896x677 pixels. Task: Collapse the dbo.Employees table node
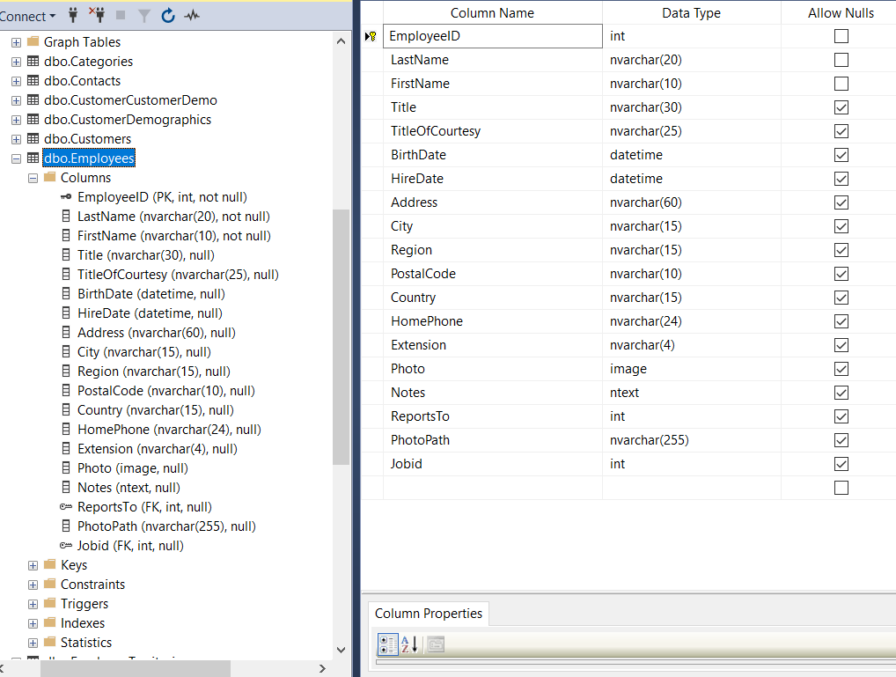tap(16, 159)
